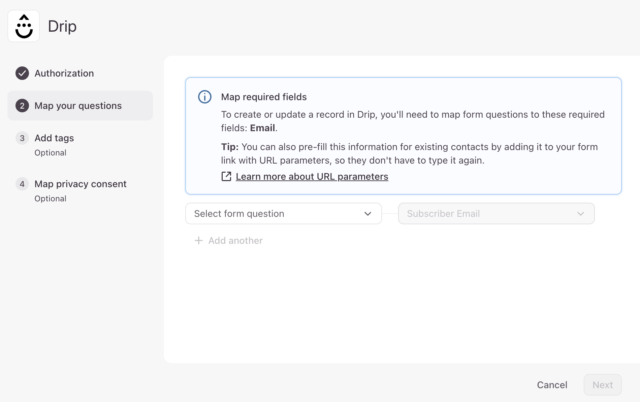Click the Drip title text
The height and width of the screenshot is (402, 640).
[62, 26]
